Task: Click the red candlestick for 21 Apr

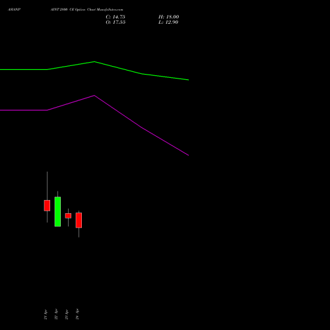Action: 47,205
